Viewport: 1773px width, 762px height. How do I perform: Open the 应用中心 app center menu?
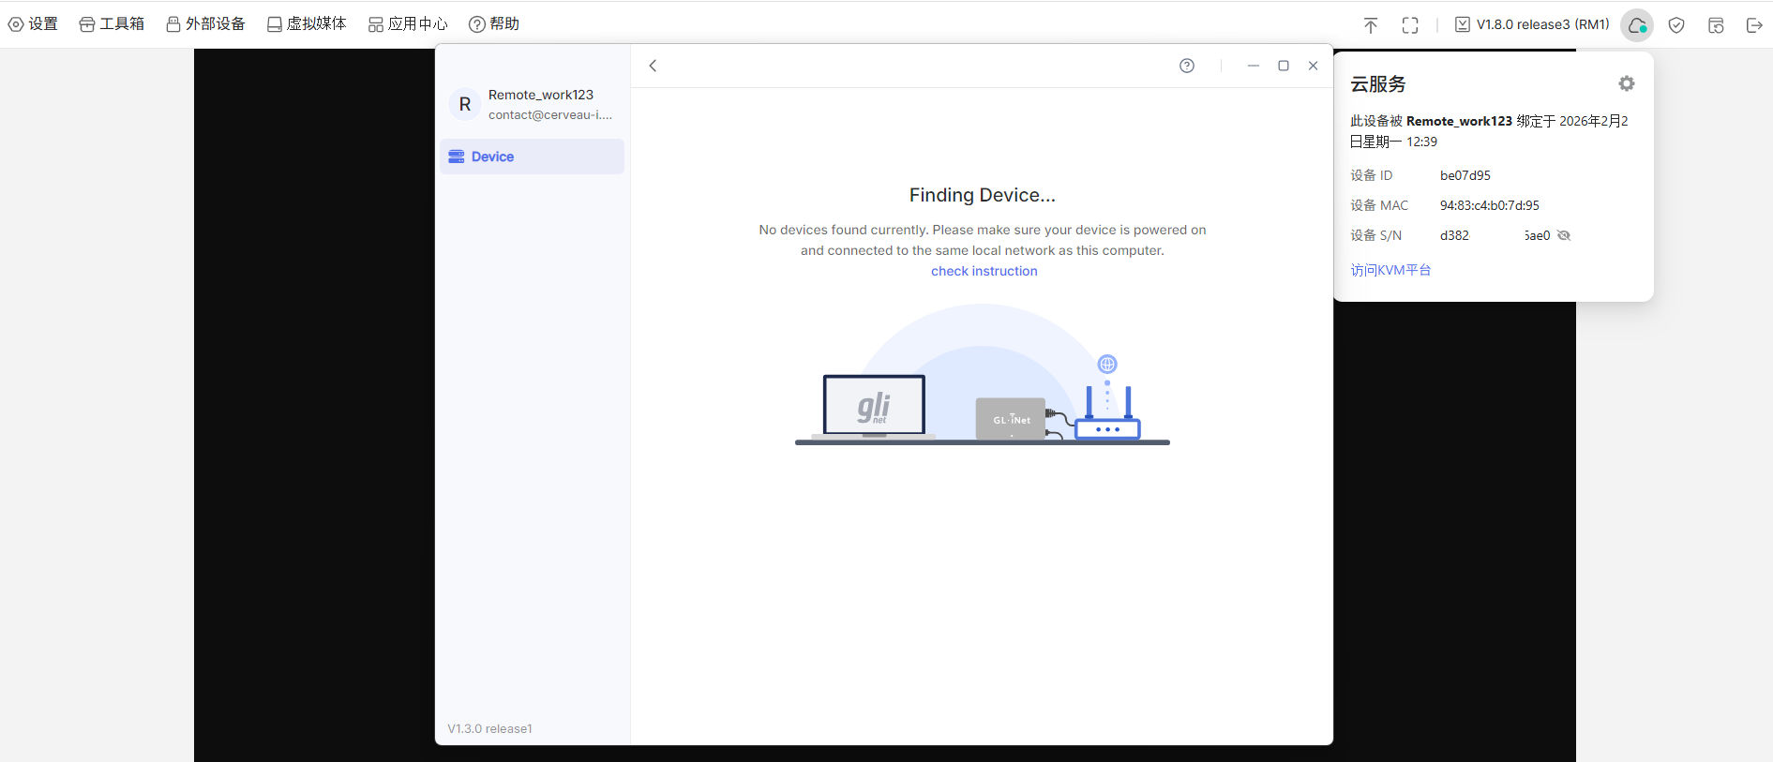point(409,24)
